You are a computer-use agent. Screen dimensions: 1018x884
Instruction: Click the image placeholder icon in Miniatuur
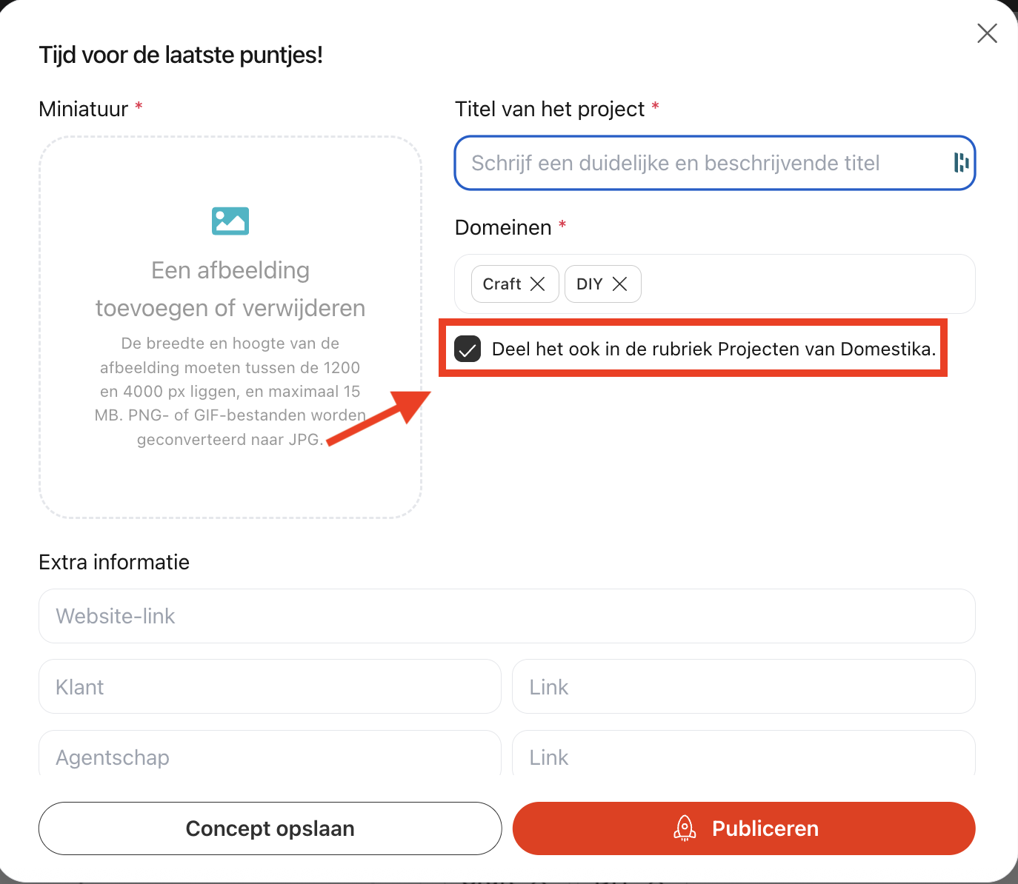coord(230,221)
